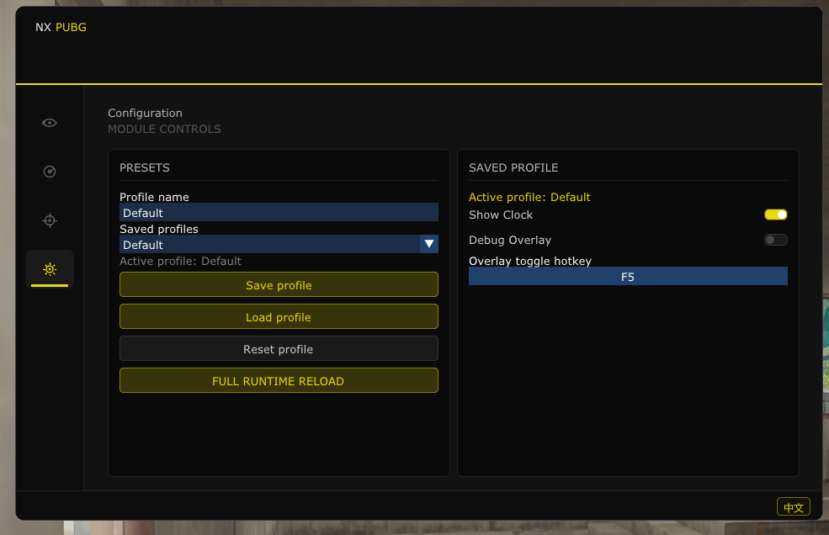Change the Overlay toggle hotkey F5 field
Screen dimensions: 829x535
tap(628, 277)
